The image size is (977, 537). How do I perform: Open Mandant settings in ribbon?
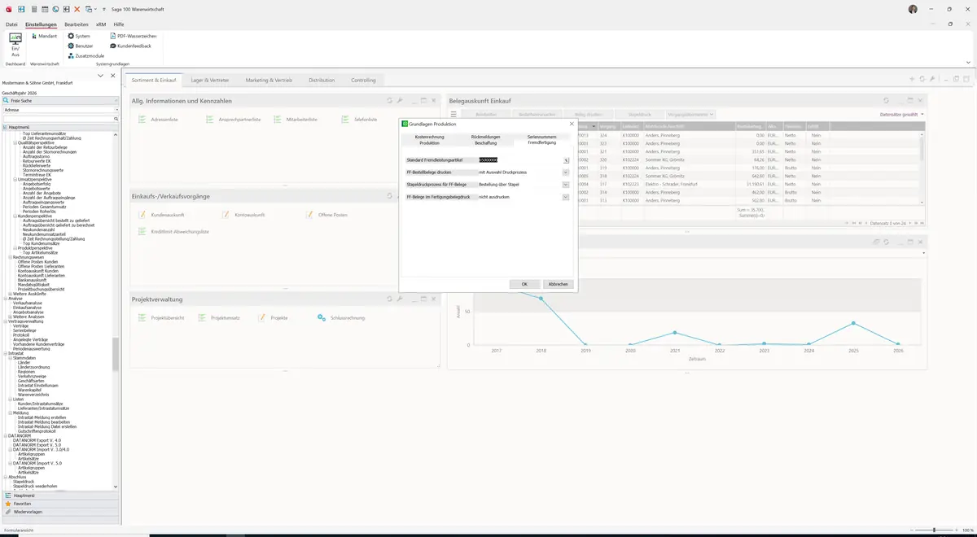pyautogui.click(x=43, y=36)
